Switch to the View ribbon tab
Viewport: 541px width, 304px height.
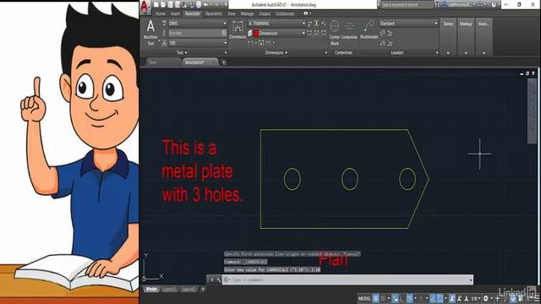231,14
